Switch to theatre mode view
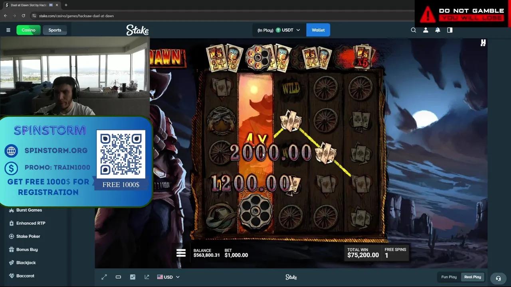Viewport: 511px width, 287px height. pyautogui.click(x=118, y=277)
